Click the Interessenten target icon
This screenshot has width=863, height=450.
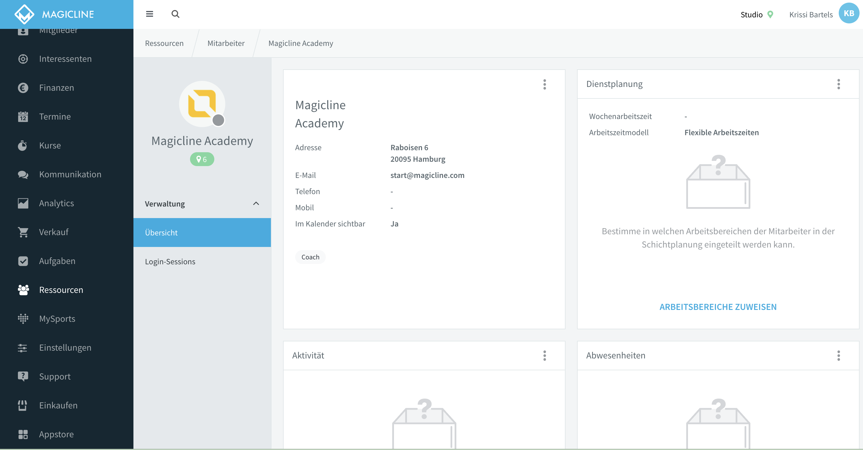pos(23,59)
